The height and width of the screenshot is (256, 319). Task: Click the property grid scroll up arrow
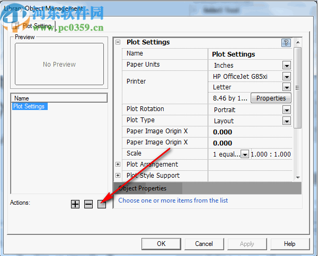click(x=298, y=42)
